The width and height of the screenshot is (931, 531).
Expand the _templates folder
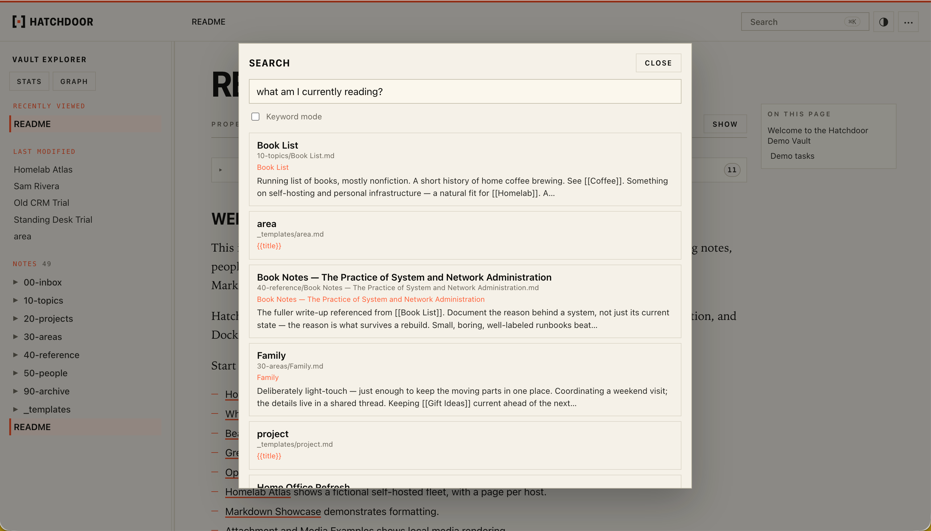pyautogui.click(x=15, y=409)
